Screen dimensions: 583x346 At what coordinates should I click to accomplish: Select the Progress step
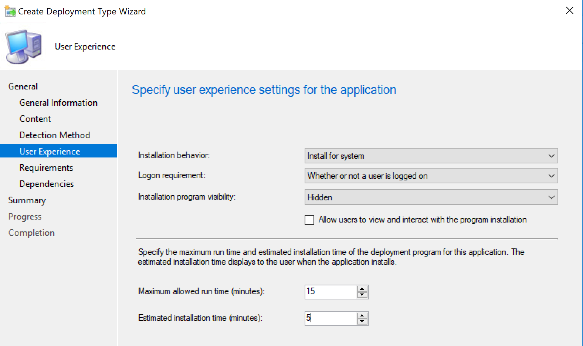(25, 217)
